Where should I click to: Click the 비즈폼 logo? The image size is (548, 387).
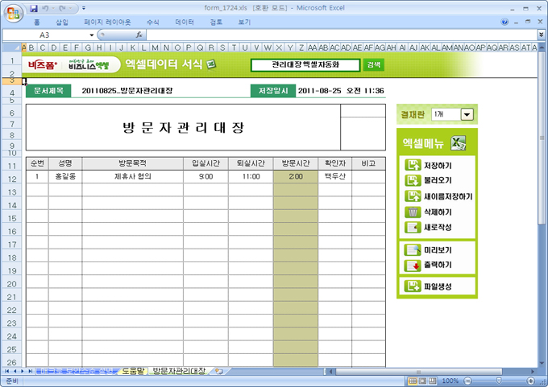click(43, 65)
